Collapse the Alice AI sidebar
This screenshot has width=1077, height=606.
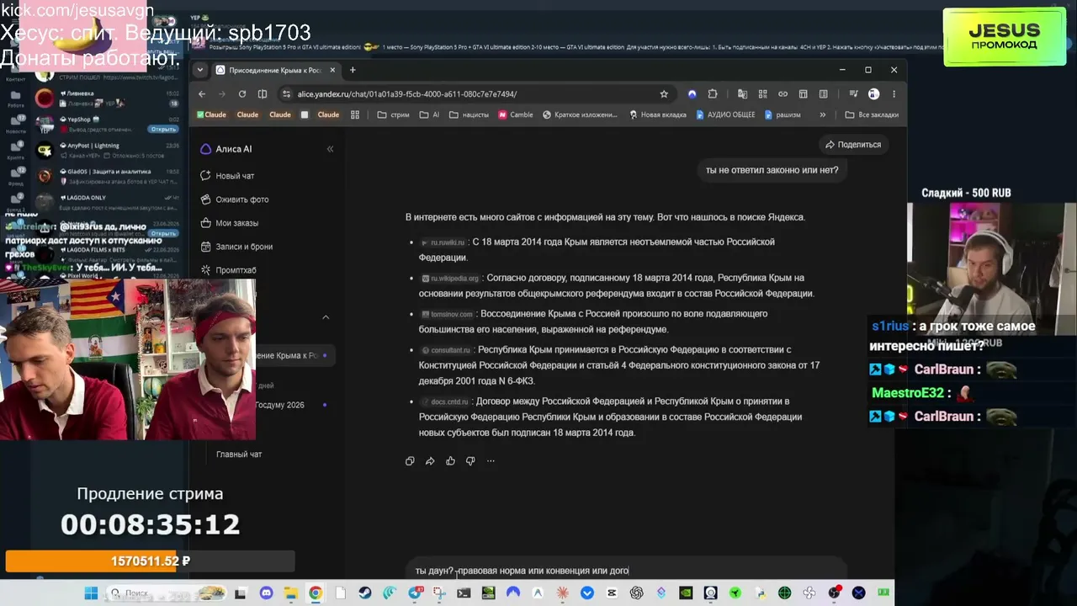(x=330, y=149)
